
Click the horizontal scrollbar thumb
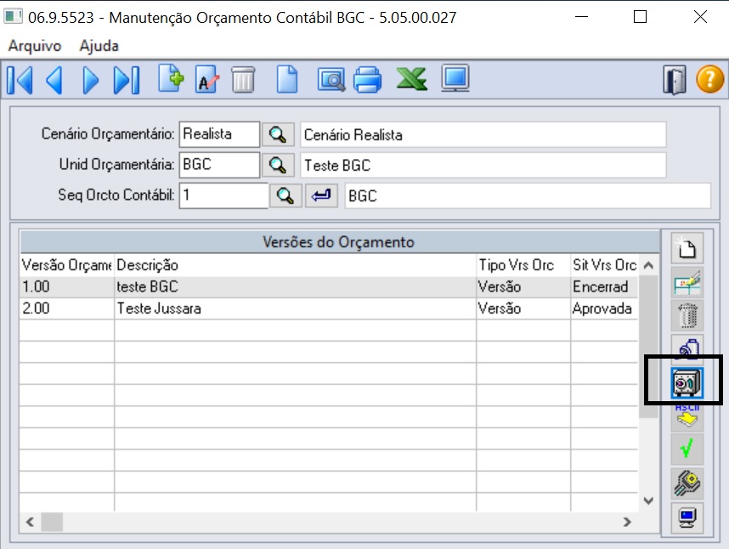[x=52, y=522]
